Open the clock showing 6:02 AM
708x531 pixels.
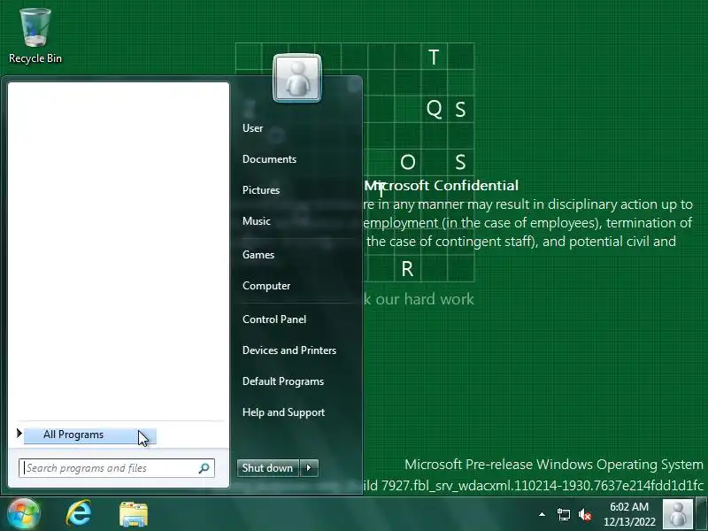tap(629, 514)
